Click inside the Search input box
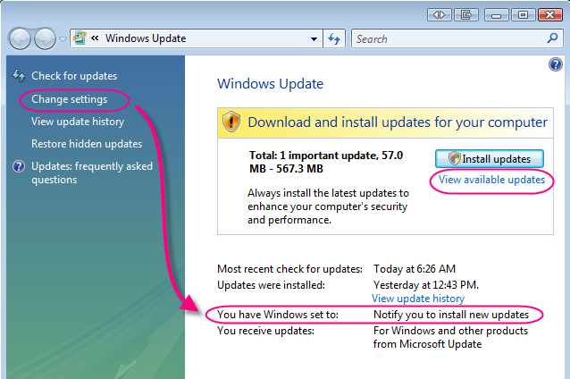This screenshot has height=379, width=570. pos(447,39)
